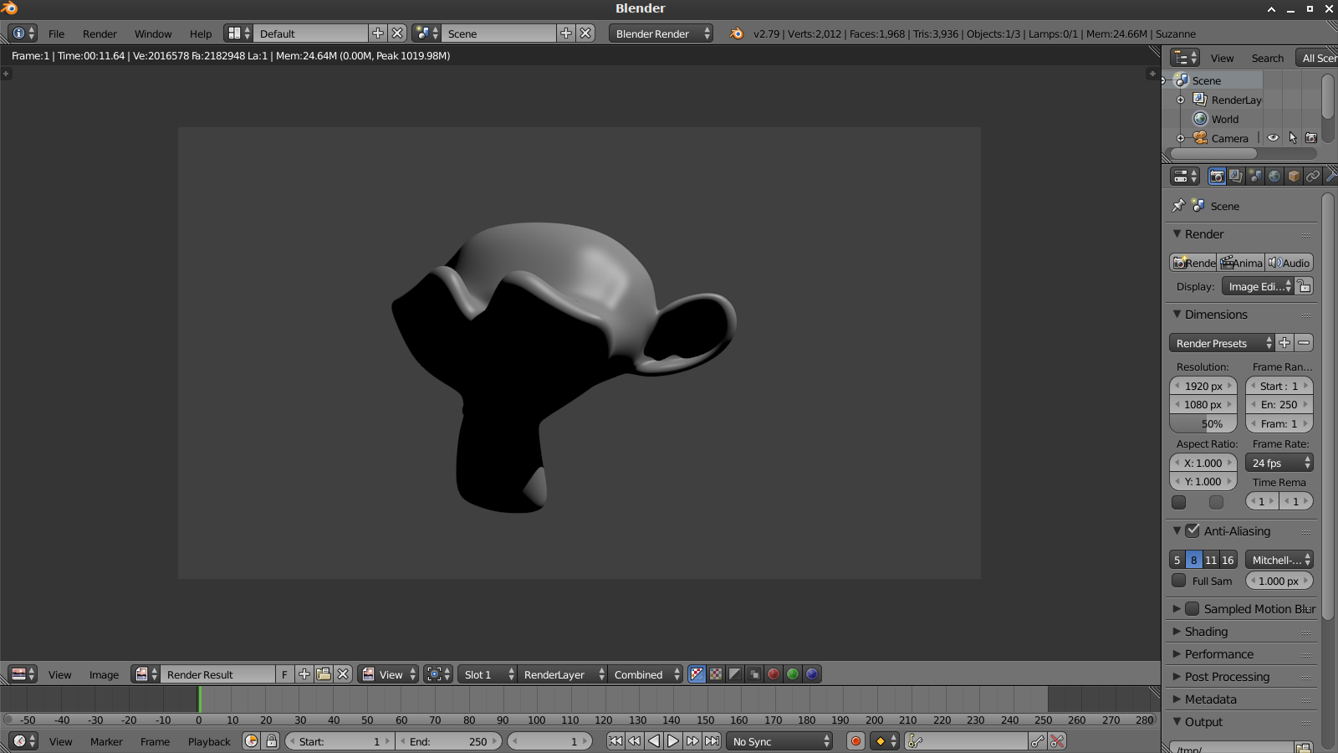Open the Render Presets dropdown
Image resolution: width=1338 pixels, height=753 pixels.
[x=1222, y=343]
